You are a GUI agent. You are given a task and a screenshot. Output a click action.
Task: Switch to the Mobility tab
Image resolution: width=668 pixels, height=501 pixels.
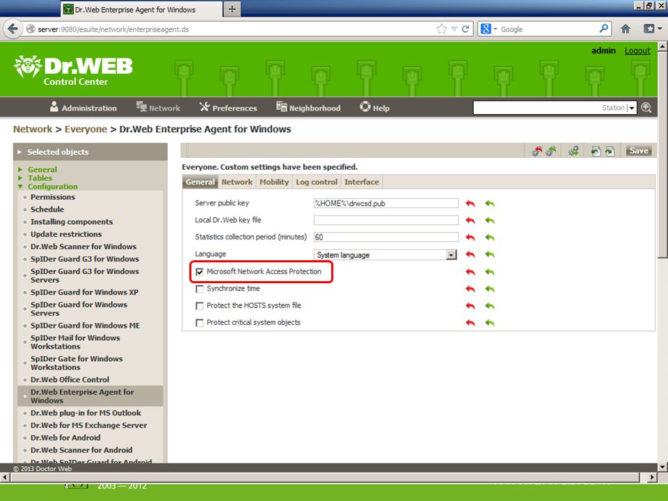[274, 182]
